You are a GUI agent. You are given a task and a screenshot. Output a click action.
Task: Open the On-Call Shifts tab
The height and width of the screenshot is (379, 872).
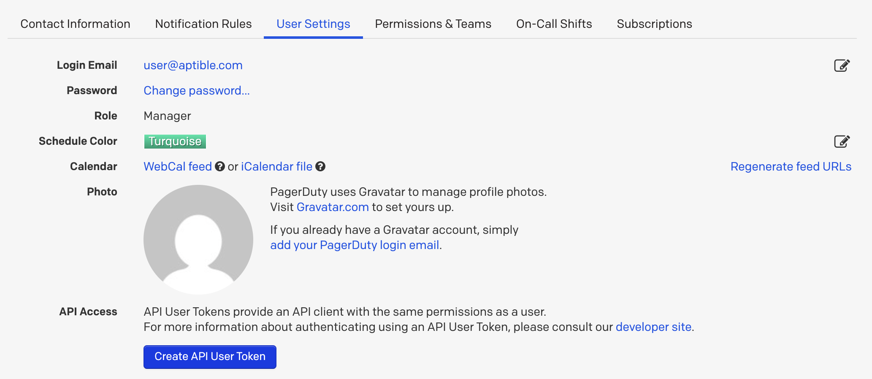tap(554, 24)
